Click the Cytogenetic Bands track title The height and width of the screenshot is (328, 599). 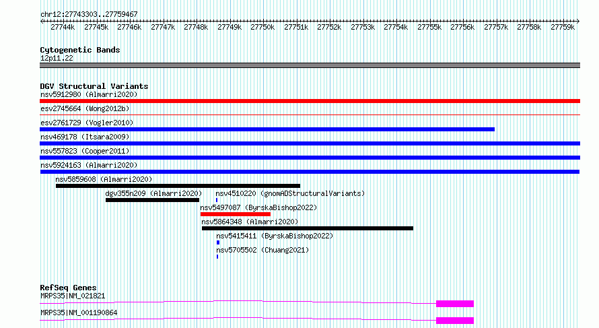click(x=80, y=50)
